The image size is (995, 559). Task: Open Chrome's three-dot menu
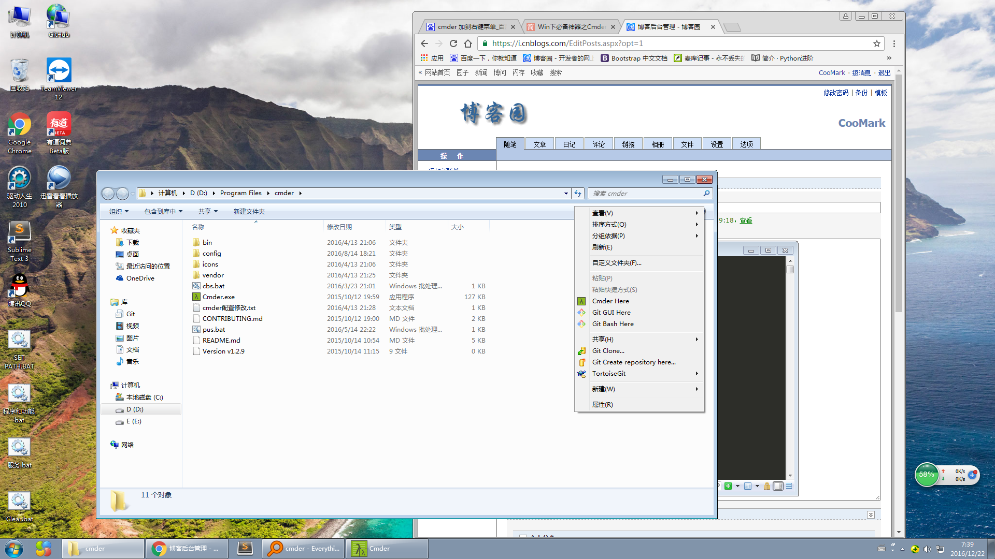pyautogui.click(x=894, y=43)
